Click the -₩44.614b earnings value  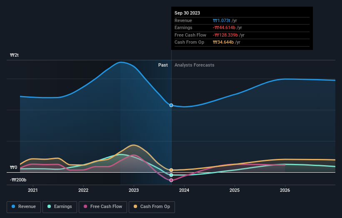tap(224, 27)
